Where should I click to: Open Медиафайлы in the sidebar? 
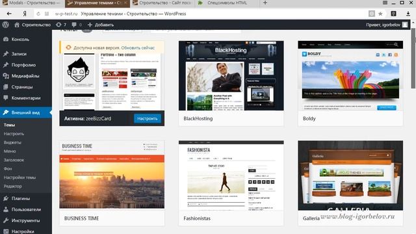(x=26, y=76)
